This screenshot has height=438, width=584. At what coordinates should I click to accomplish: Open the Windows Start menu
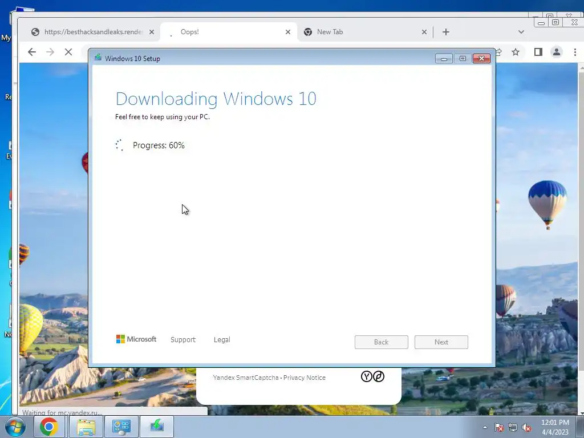[x=15, y=427]
